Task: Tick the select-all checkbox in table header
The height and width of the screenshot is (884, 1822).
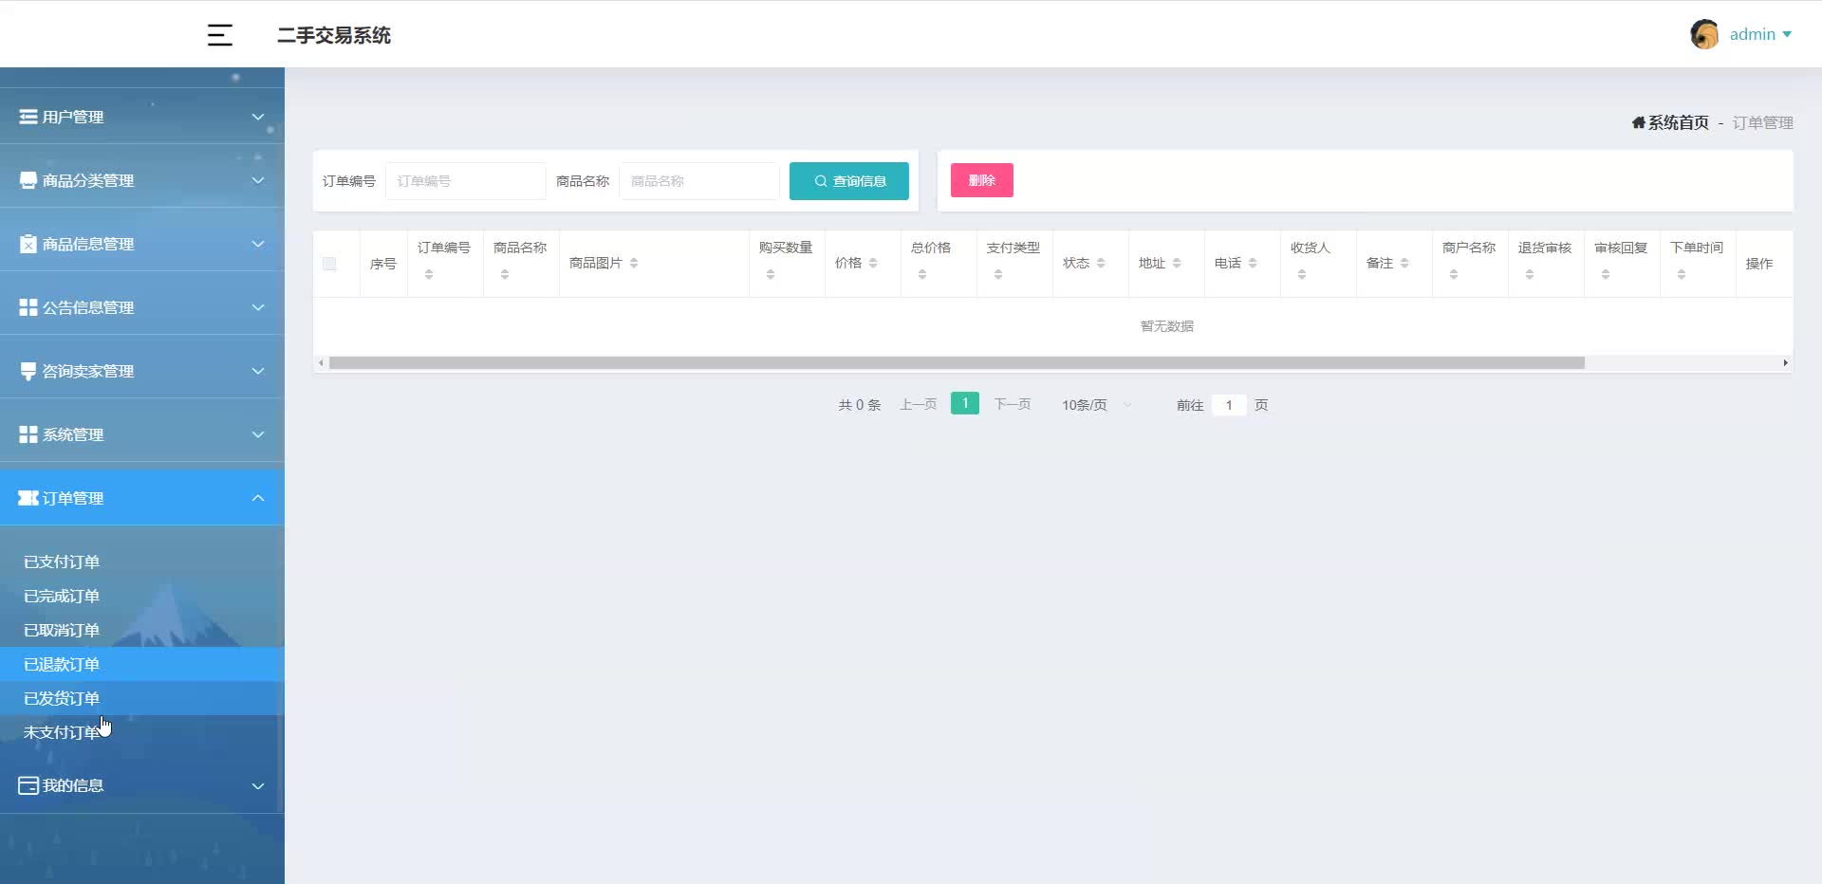Action: (329, 264)
